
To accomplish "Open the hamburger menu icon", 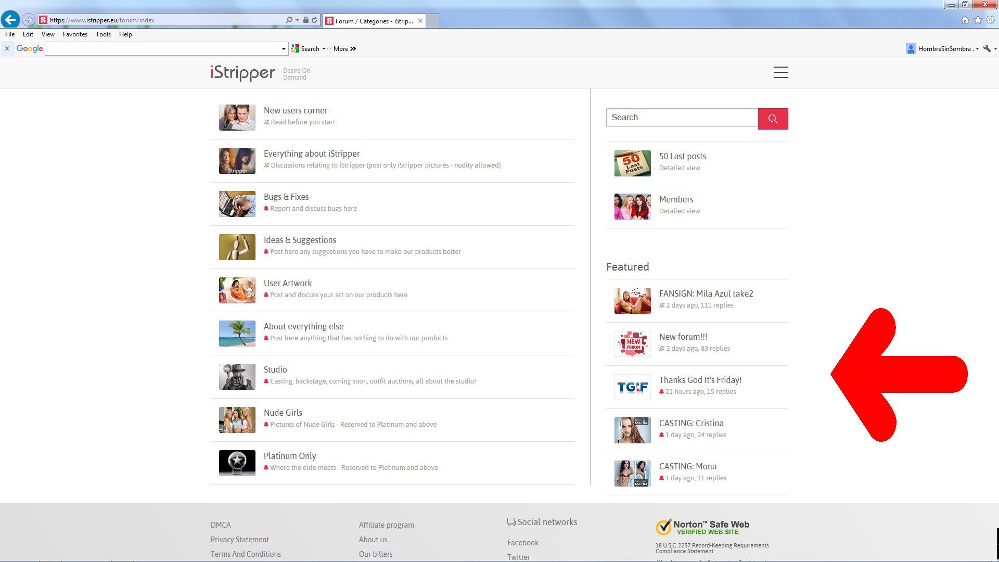I will [780, 72].
